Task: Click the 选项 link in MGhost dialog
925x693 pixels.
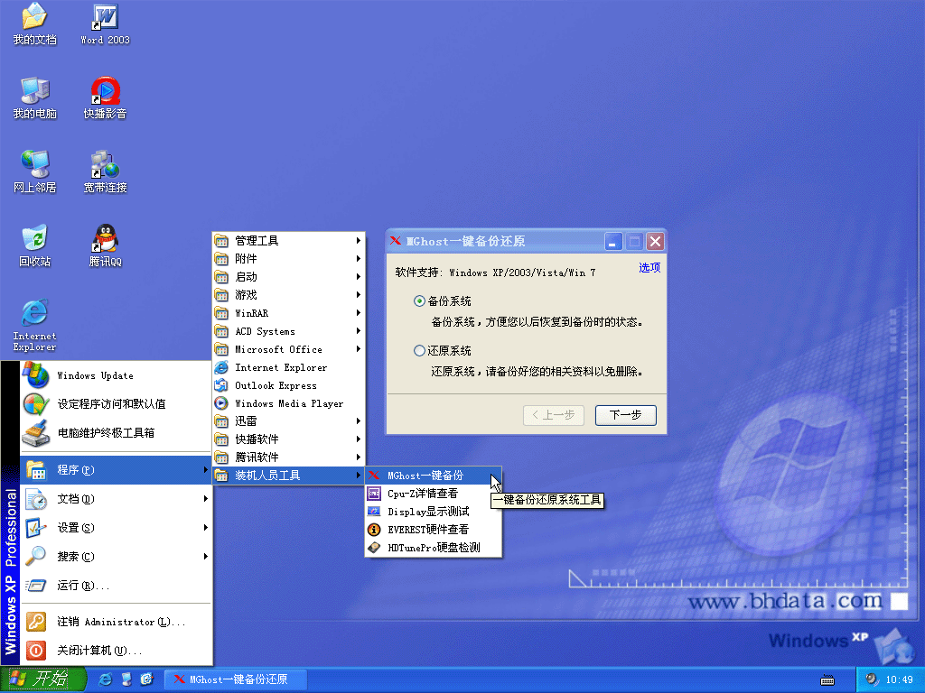Action: point(649,267)
